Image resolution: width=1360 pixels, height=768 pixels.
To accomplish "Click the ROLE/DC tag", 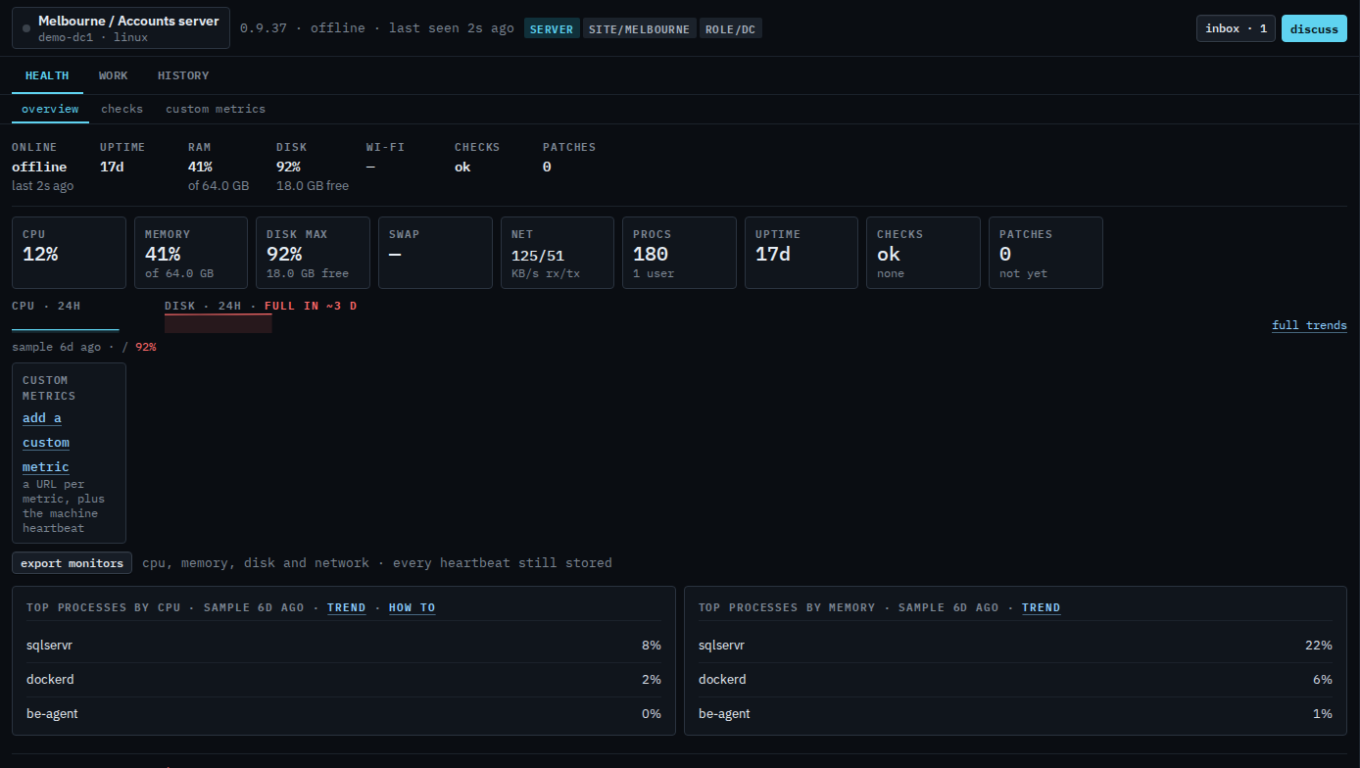I will pos(731,28).
